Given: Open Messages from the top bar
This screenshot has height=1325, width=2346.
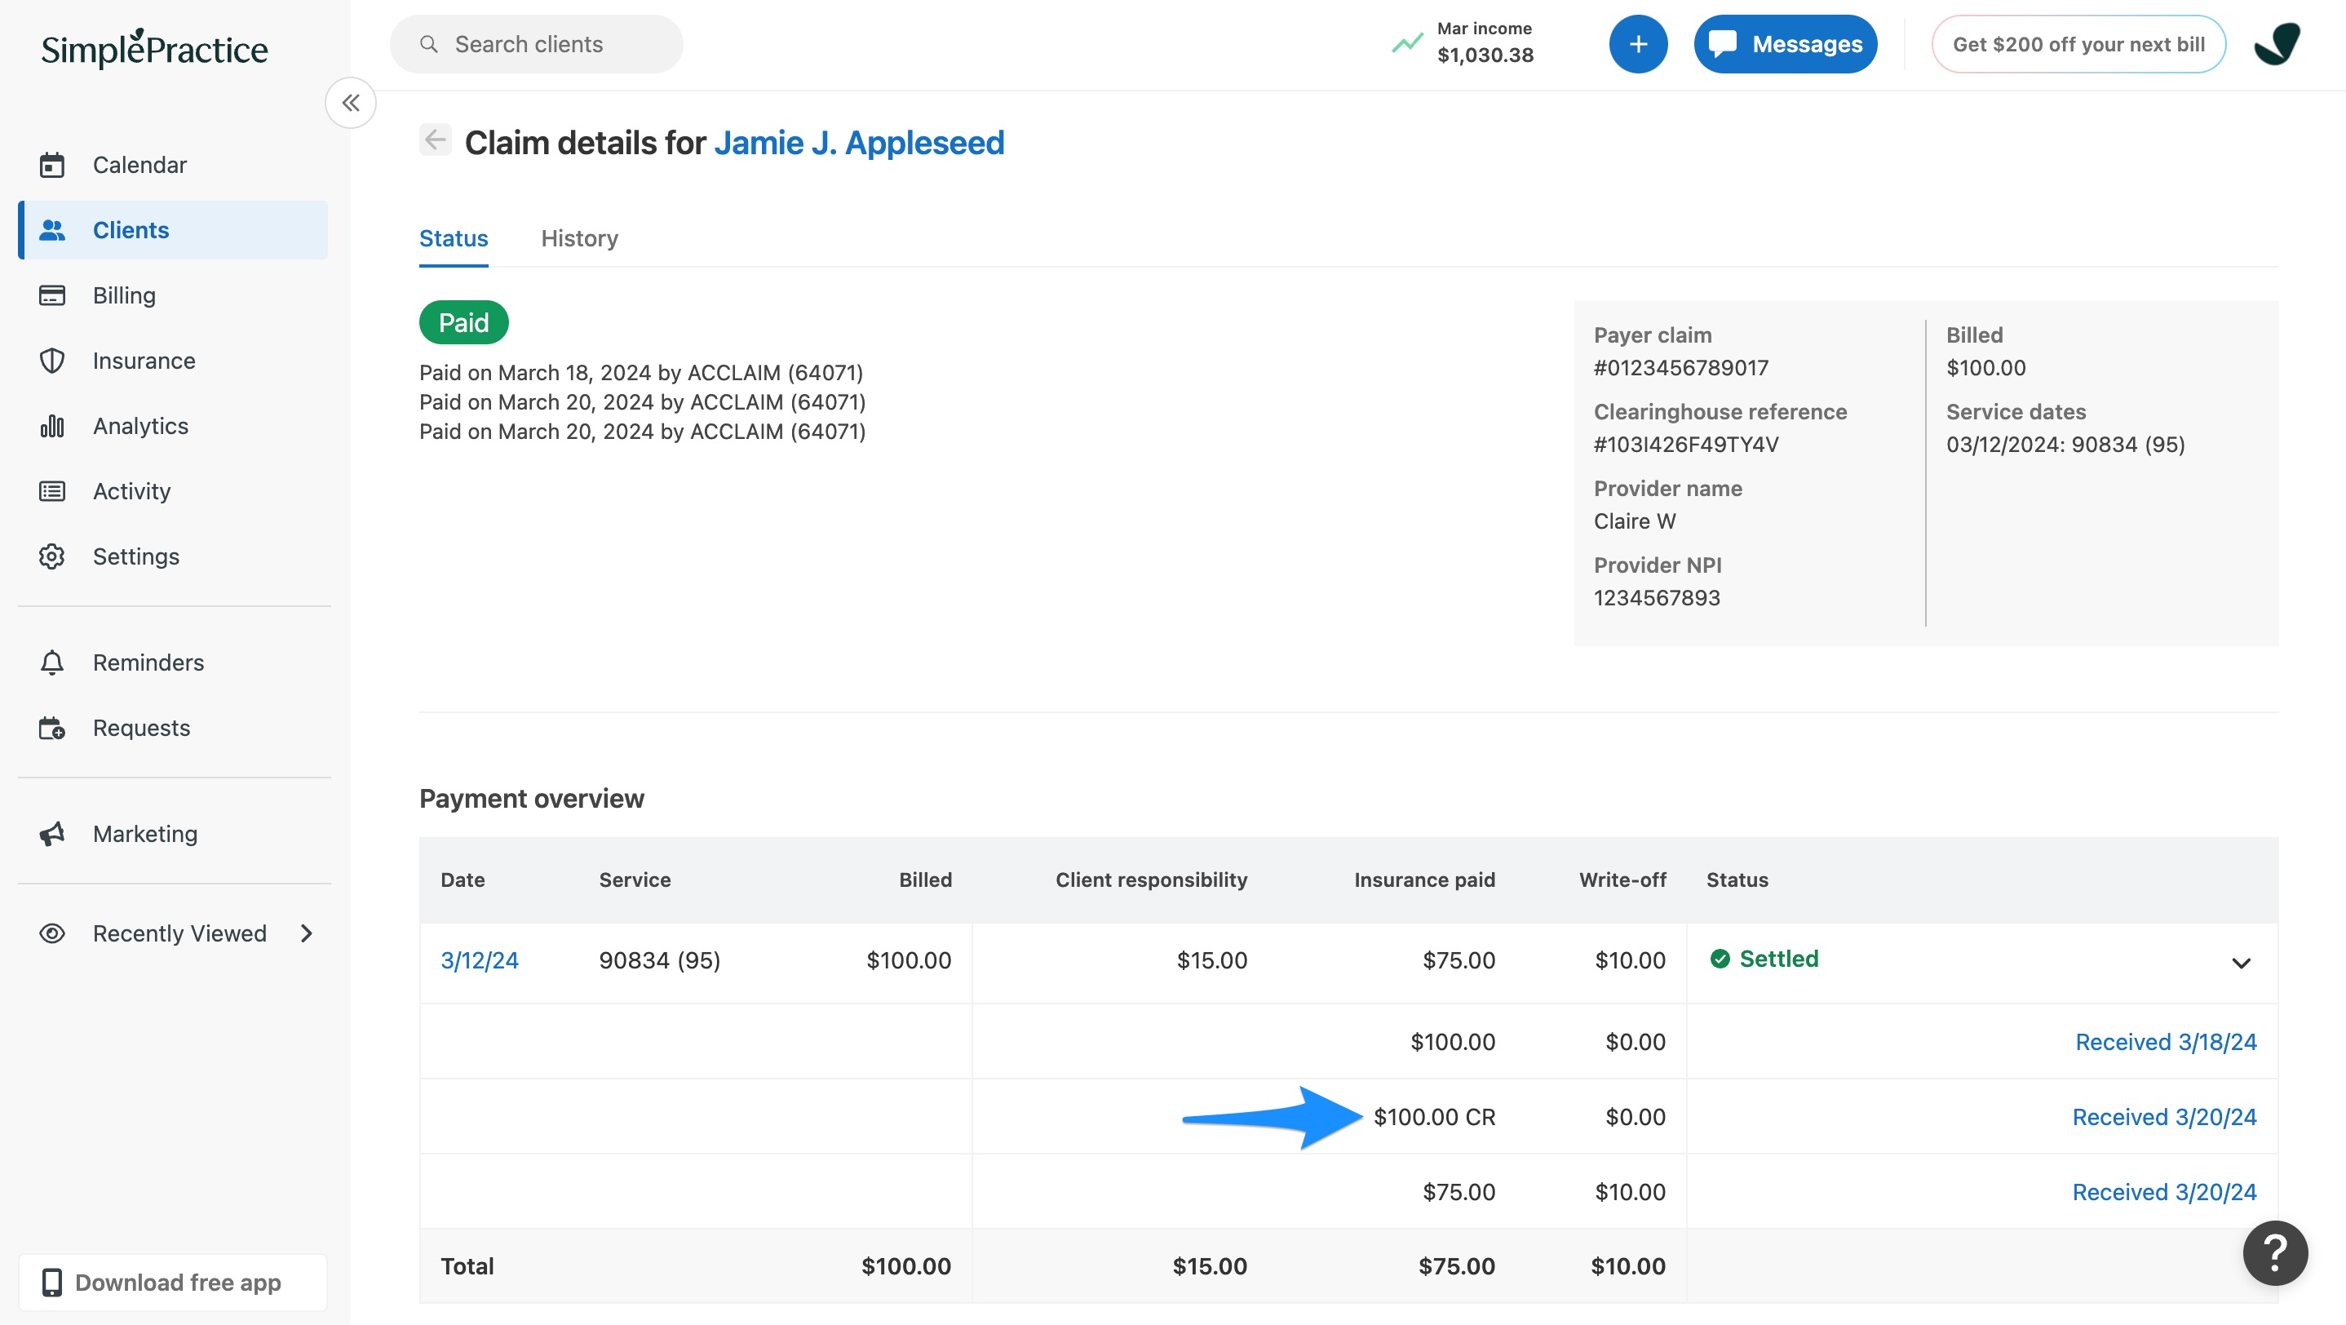Looking at the screenshot, I should click(1785, 44).
